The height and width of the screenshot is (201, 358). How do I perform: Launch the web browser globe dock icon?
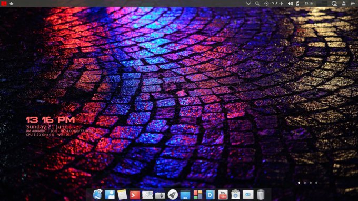click(97, 195)
